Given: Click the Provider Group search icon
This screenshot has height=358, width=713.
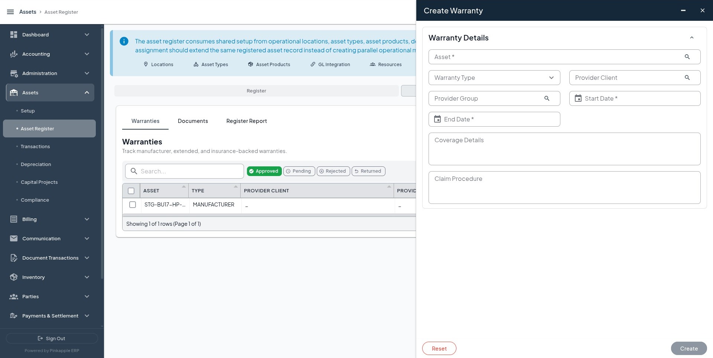Looking at the screenshot, I should pos(547,98).
